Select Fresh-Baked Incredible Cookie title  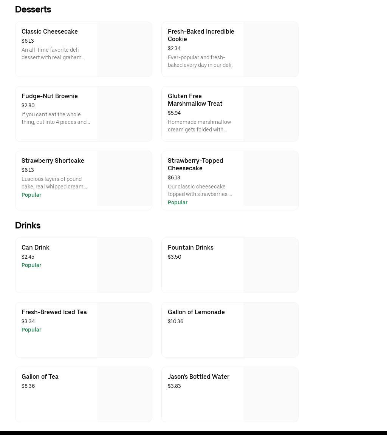(201, 35)
